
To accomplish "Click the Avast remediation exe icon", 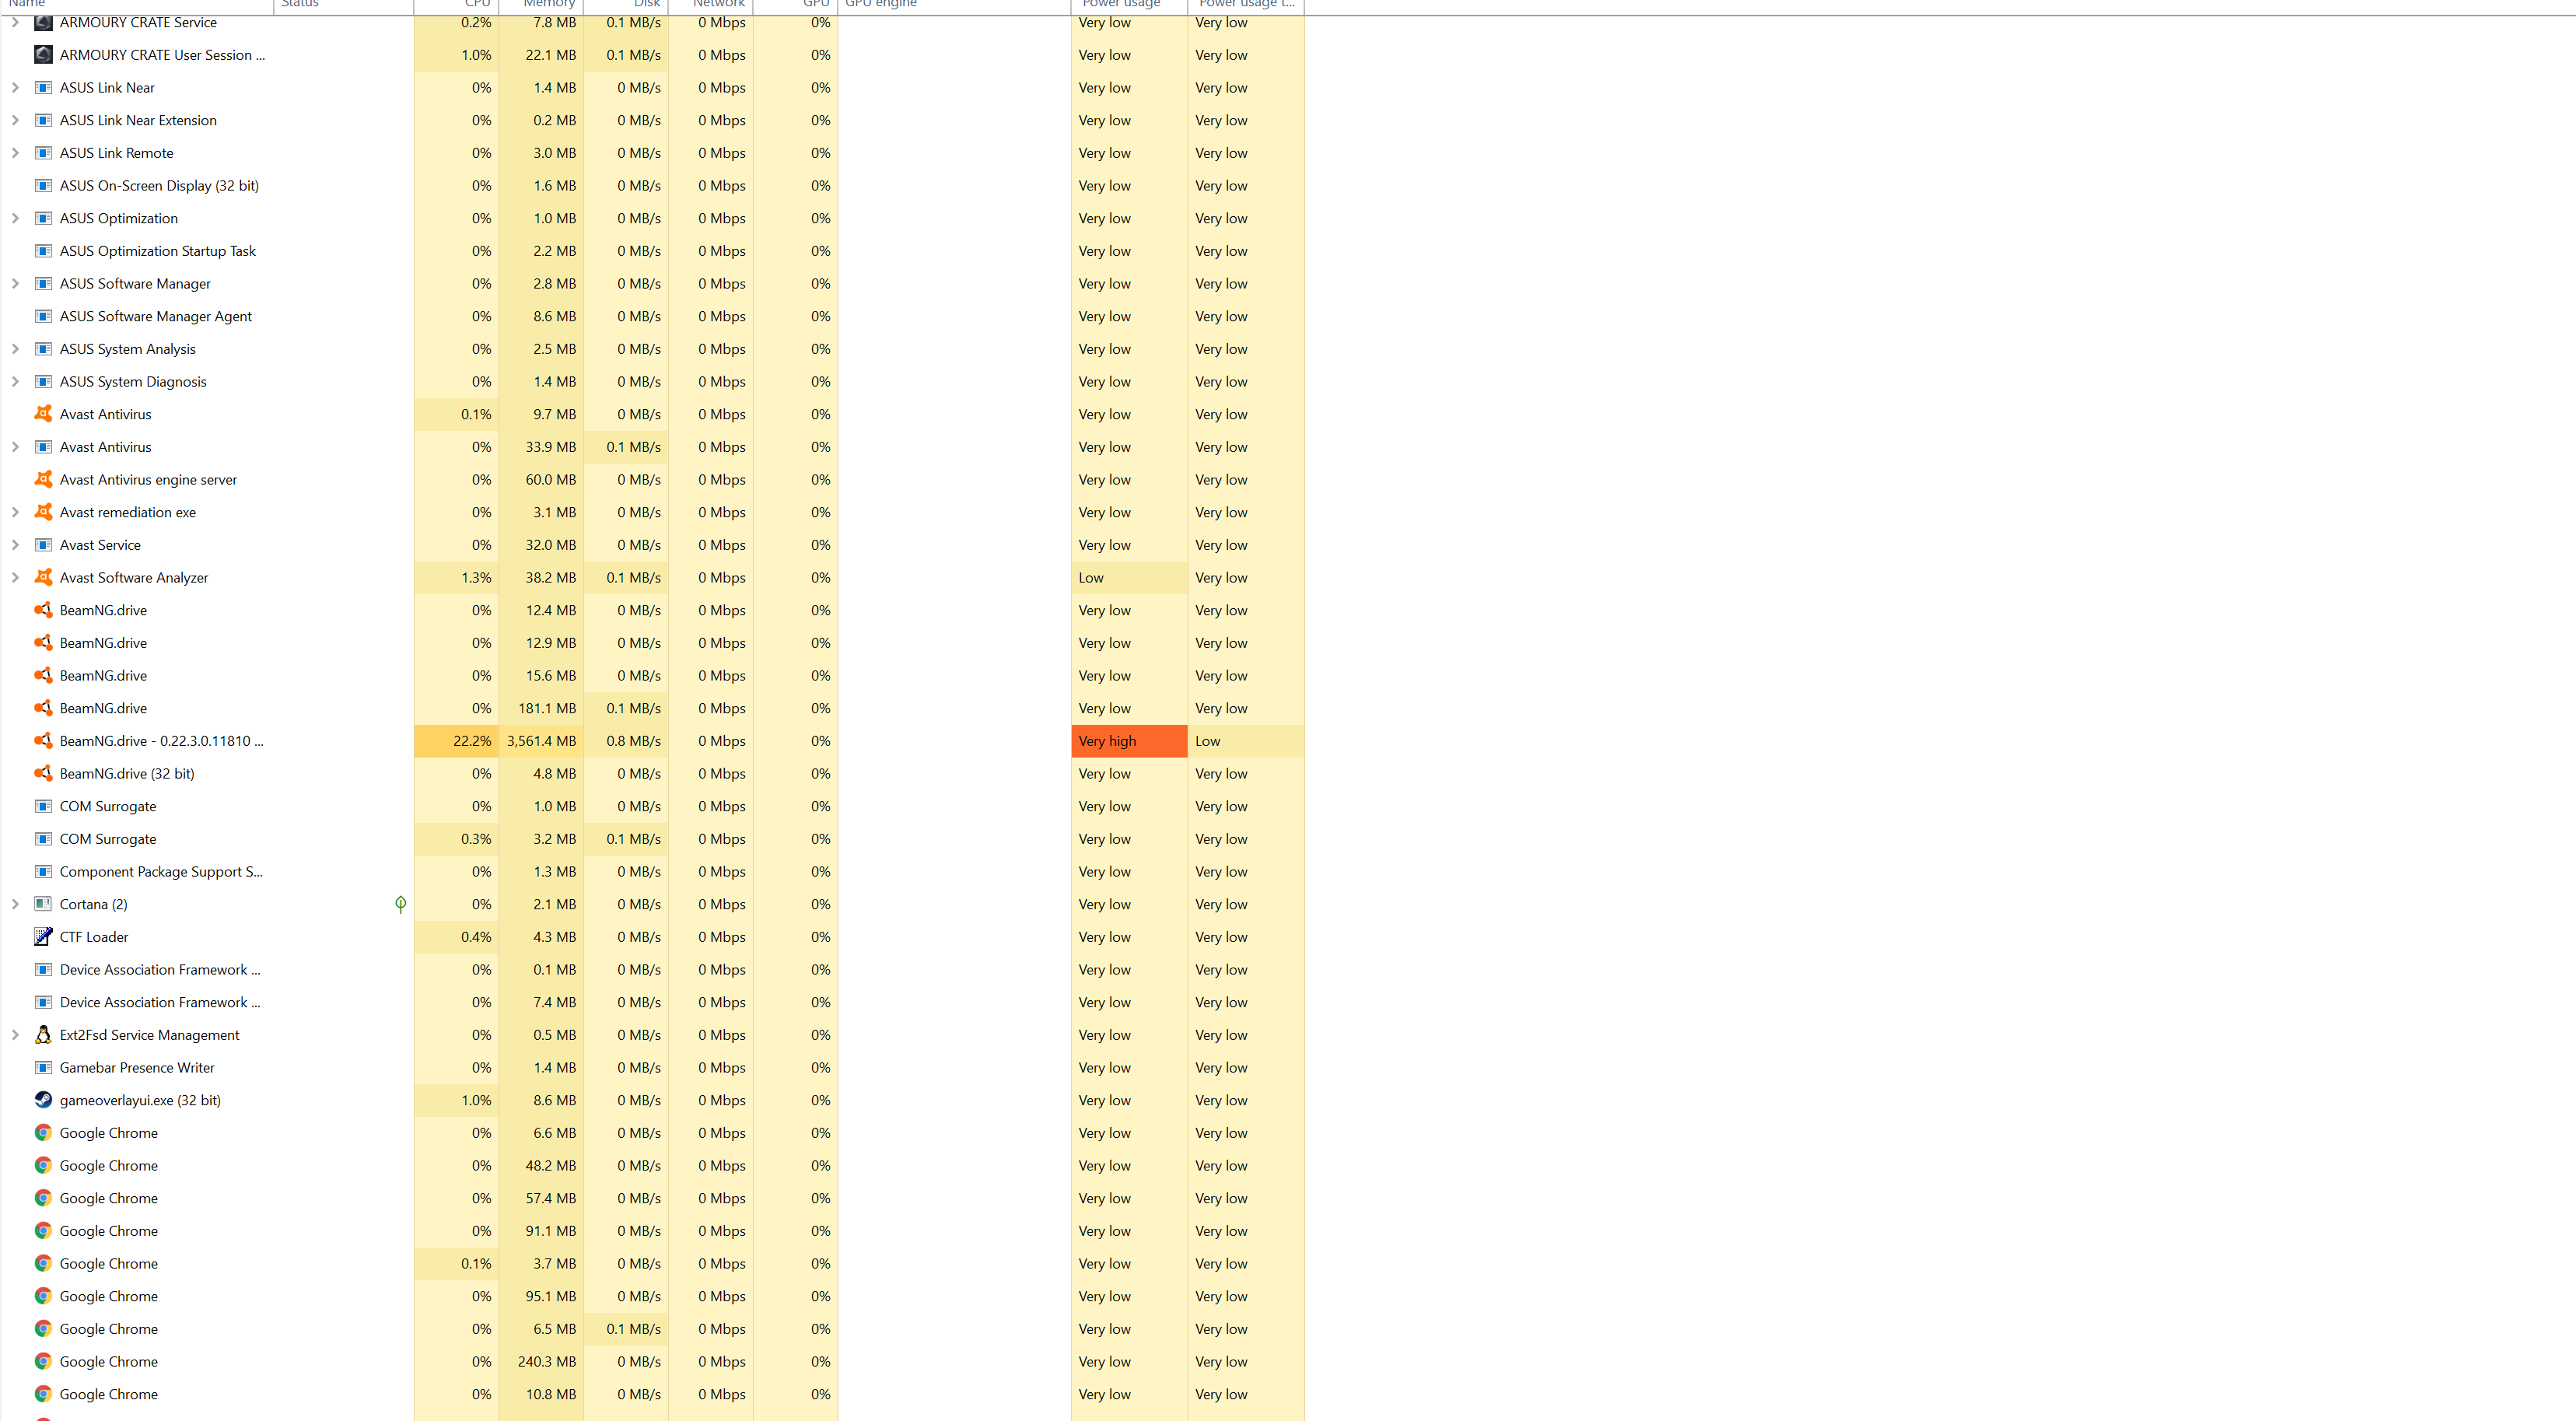I will pyautogui.click(x=43, y=512).
